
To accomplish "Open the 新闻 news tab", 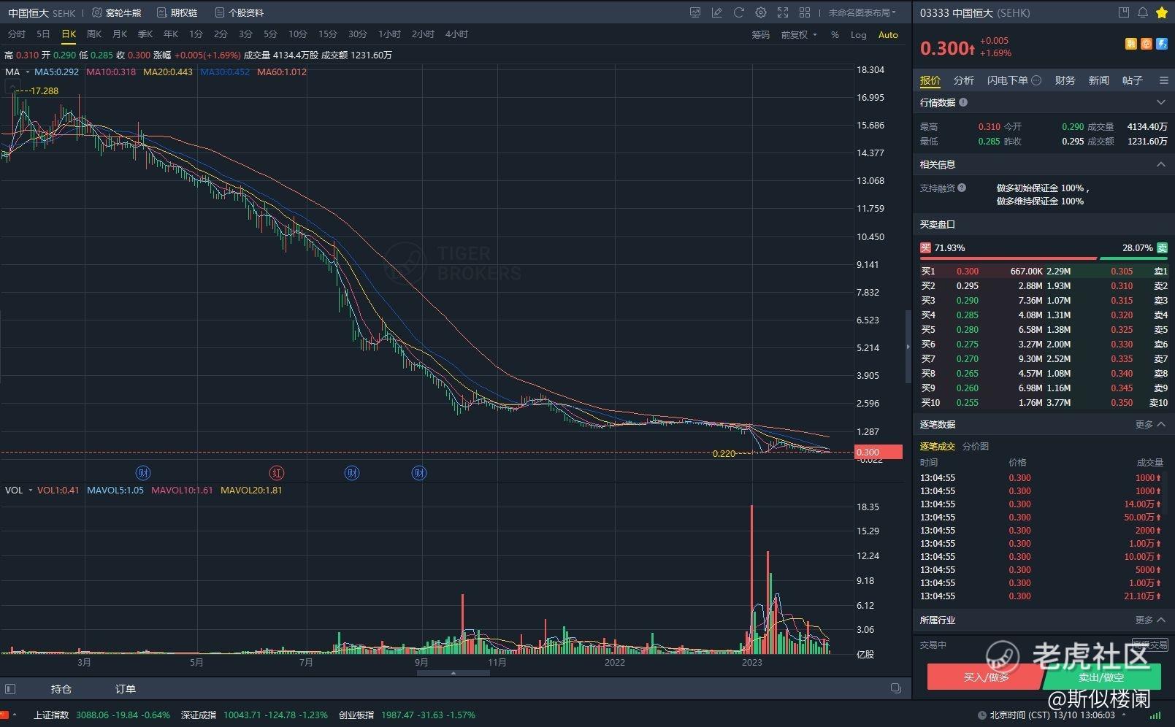I will click(1099, 80).
